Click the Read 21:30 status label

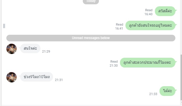point(114,63)
